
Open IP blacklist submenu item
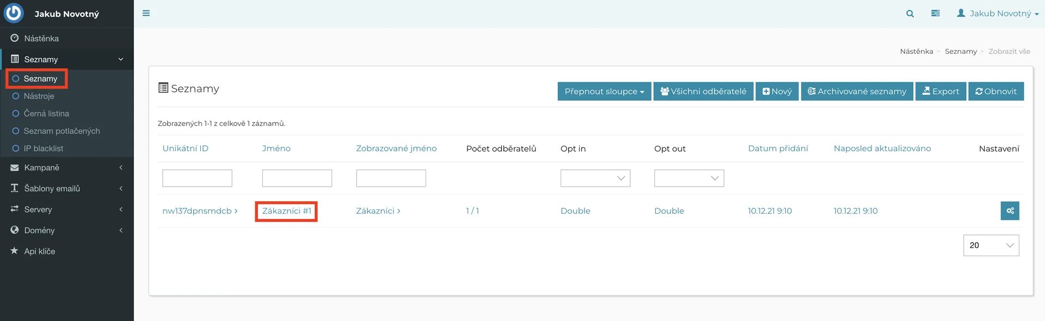coord(43,149)
